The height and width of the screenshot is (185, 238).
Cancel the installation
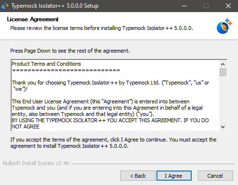(215, 176)
